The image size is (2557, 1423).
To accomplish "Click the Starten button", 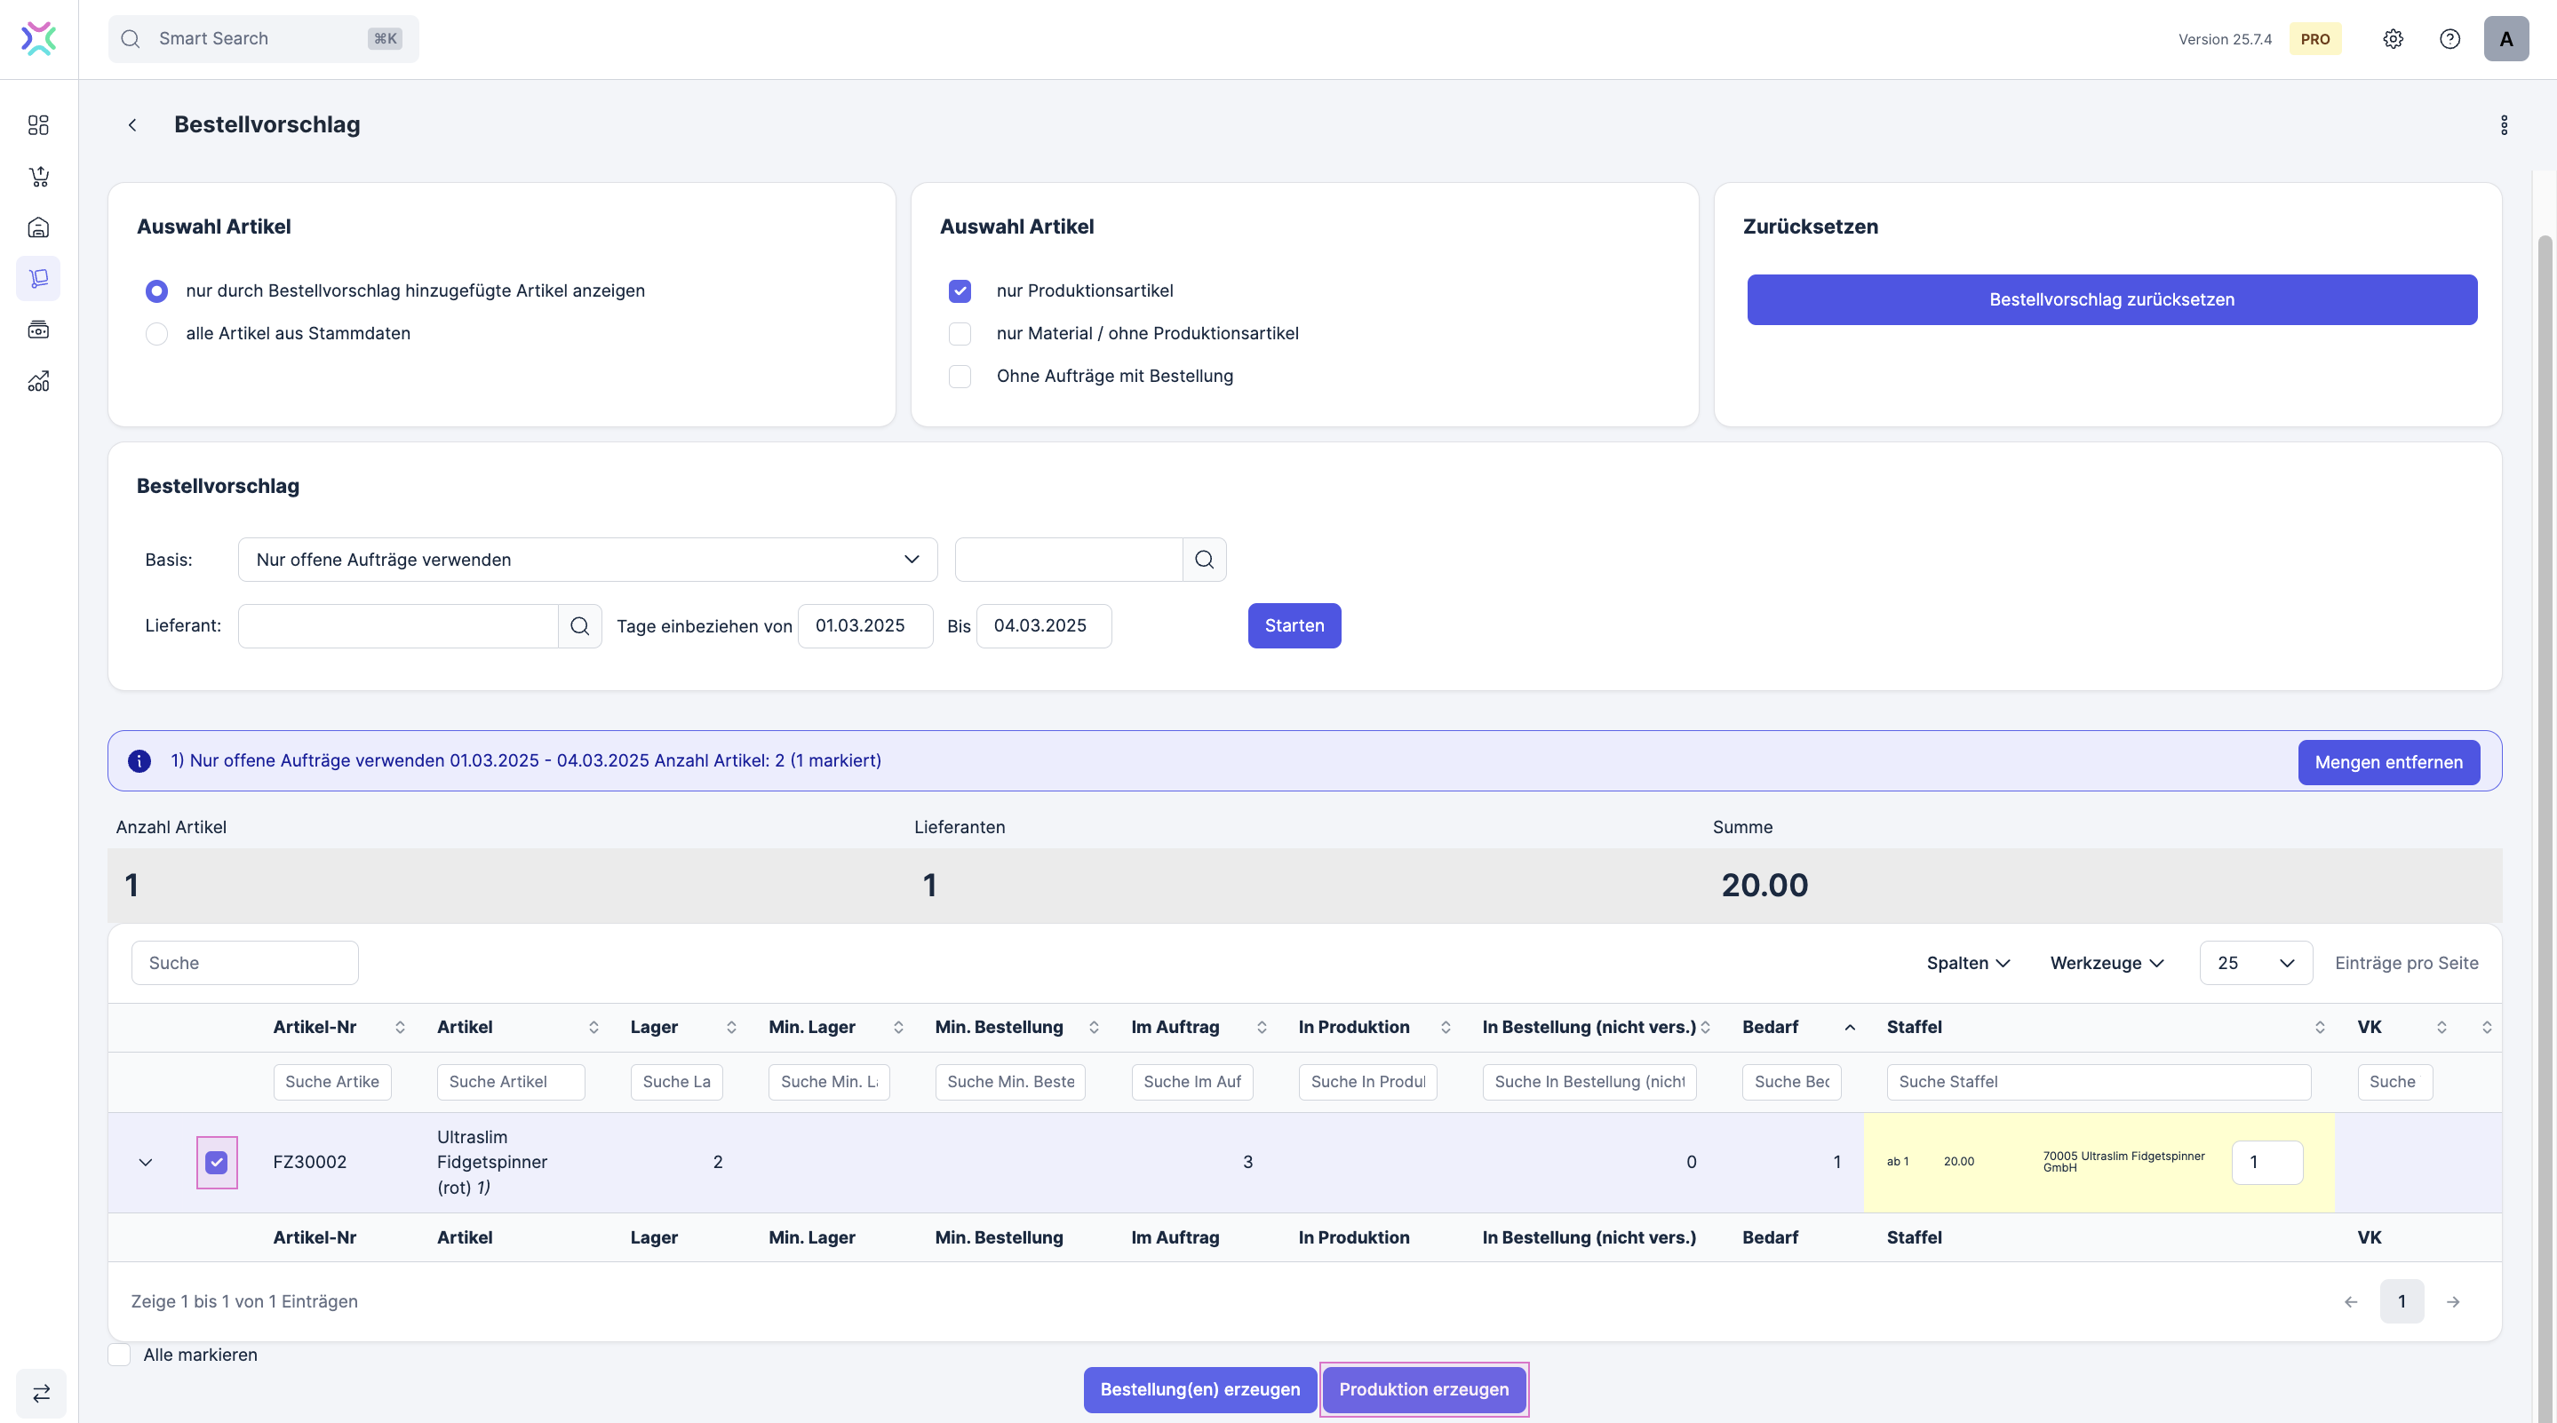I will coord(1294,626).
